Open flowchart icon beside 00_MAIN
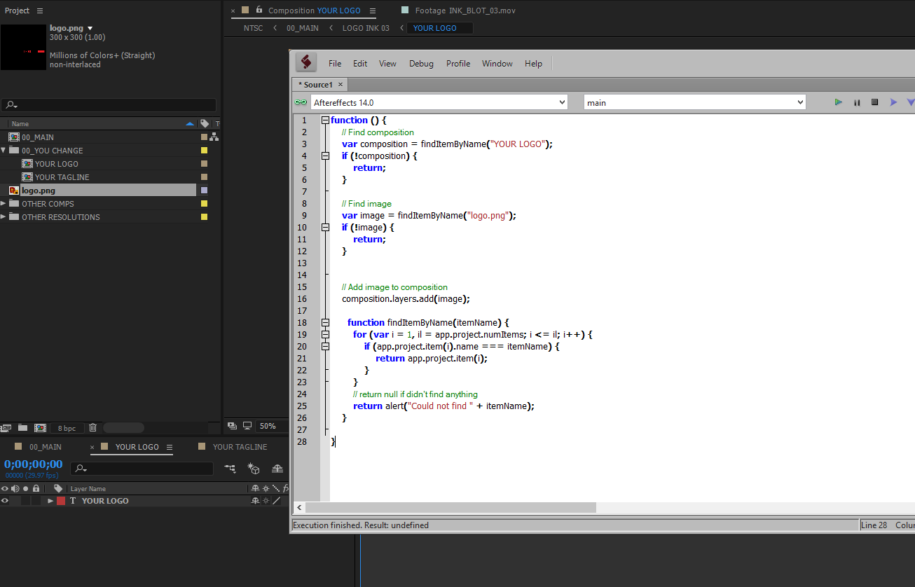915x587 pixels. [x=214, y=137]
